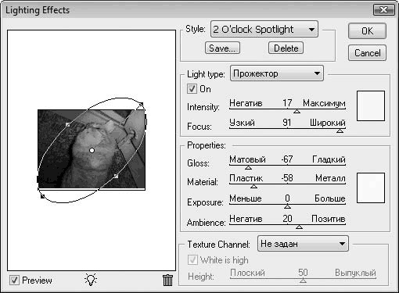Click the Delete style button
Screen dimensions: 399x293
tap(286, 48)
